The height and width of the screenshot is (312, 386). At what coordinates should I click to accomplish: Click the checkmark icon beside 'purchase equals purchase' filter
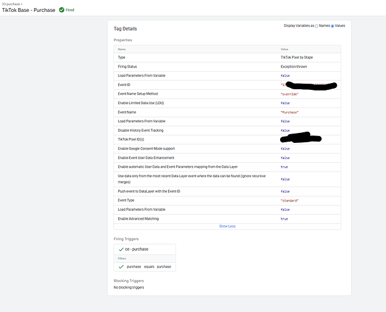point(121,266)
